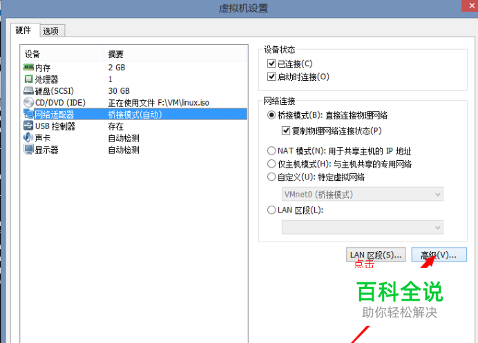Click the 存在 summary for USB
The height and width of the screenshot is (343, 478).
click(x=116, y=126)
